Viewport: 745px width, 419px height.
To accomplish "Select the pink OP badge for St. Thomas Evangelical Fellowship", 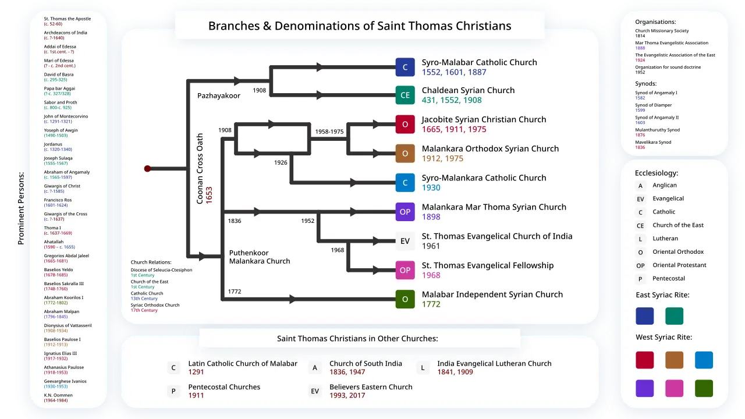I will (x=405, y=270).
